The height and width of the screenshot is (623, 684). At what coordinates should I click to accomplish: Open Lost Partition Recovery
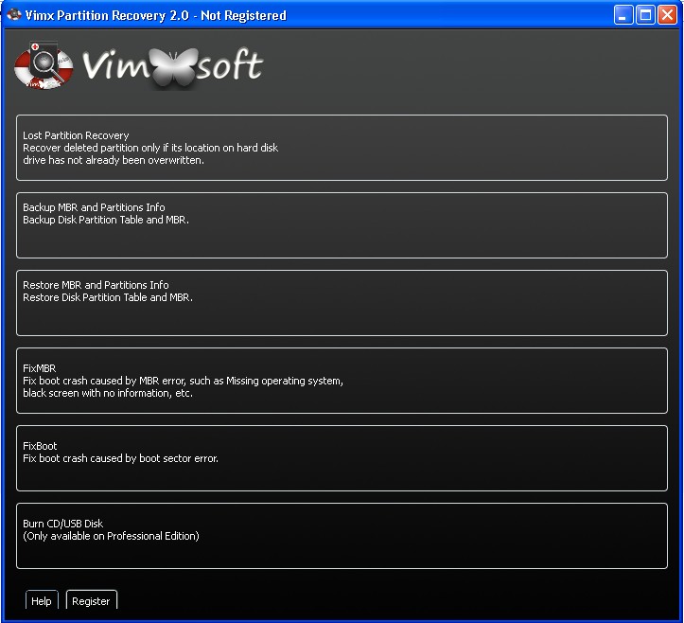(342, 148)
